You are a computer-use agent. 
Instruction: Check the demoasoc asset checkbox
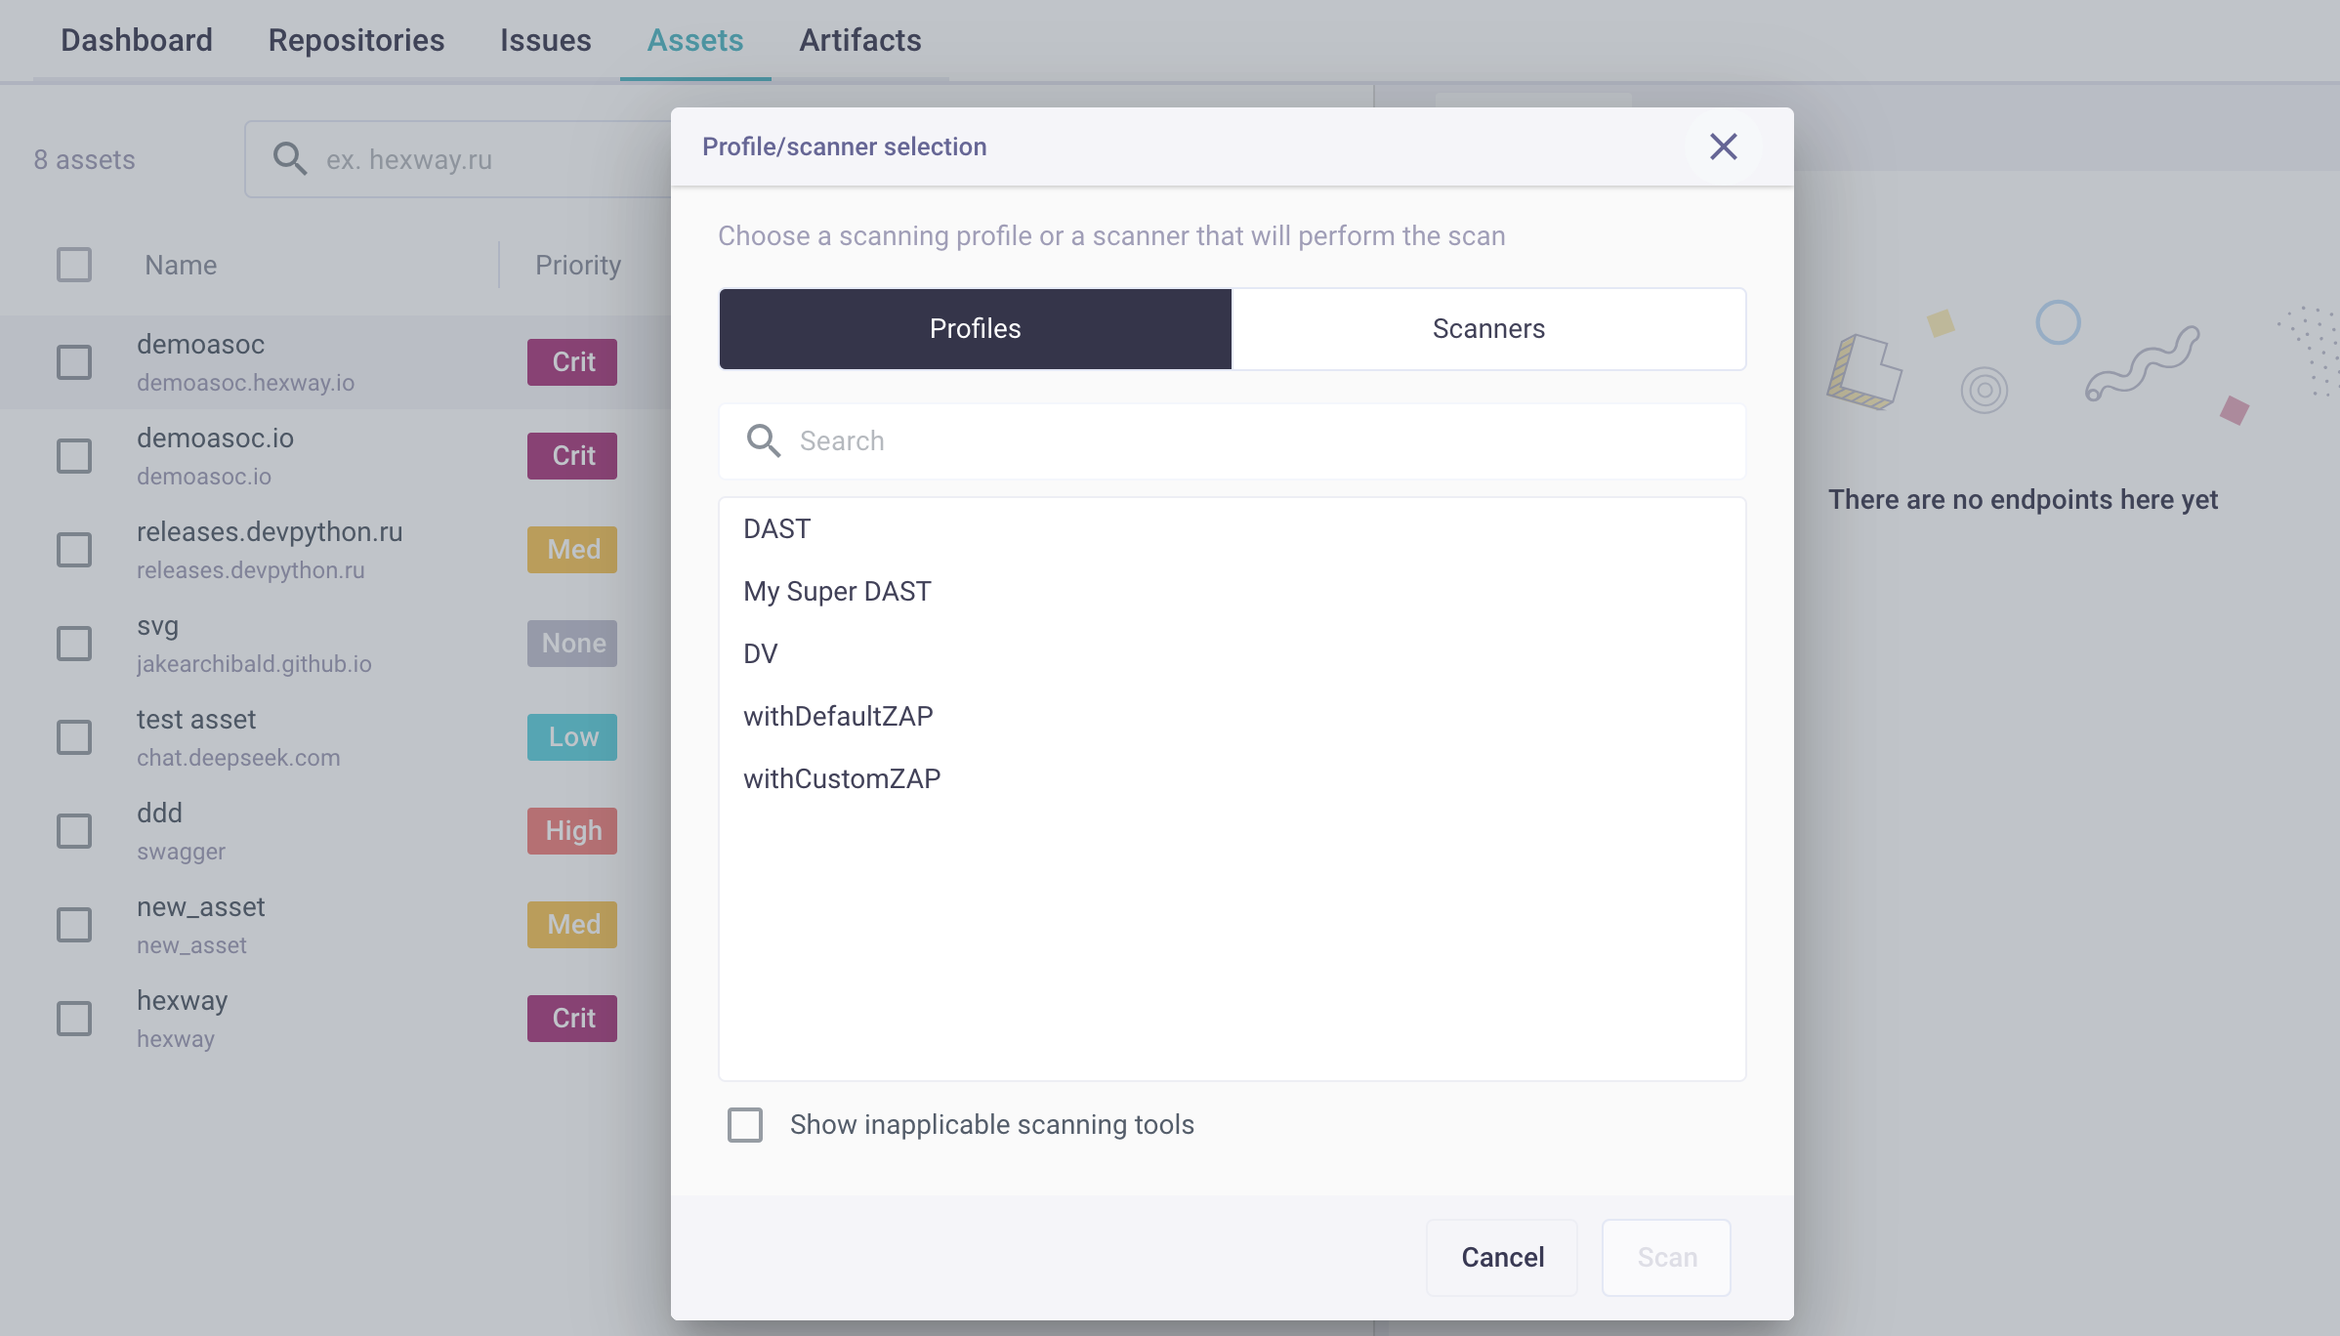74,362
